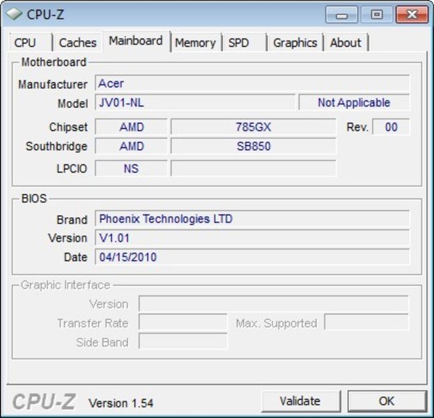This screenshot has height=418, width=434.
Task: Select BIOS Brand Phoenix Technologies LTD
Action: coord(252,219)
